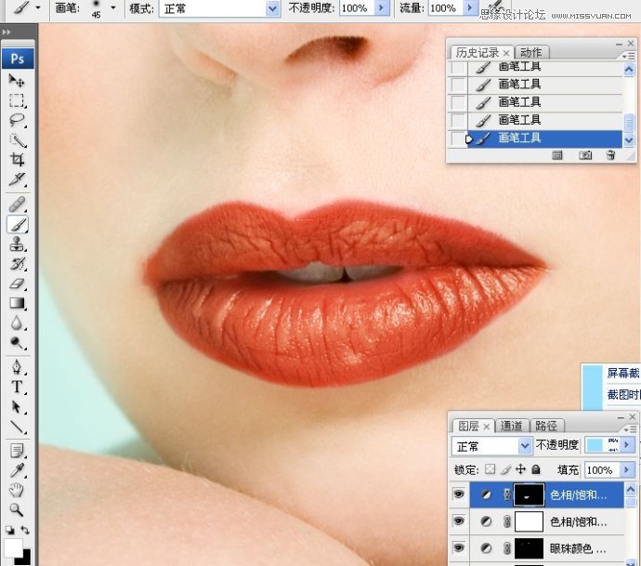Select the Path Selection tool

[x=17, y=407]
